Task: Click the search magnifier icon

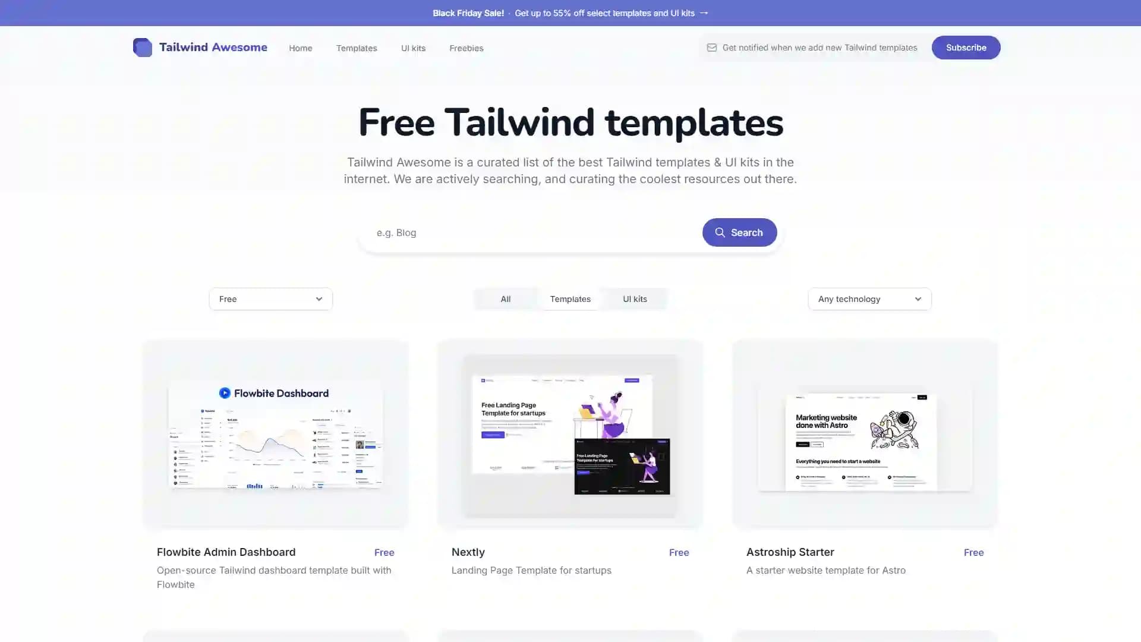Action: (x=720, y=232)
